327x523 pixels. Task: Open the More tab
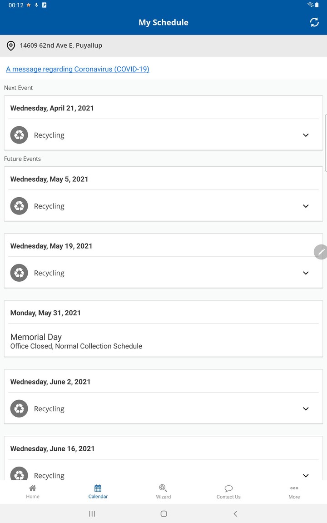point(294,492)
